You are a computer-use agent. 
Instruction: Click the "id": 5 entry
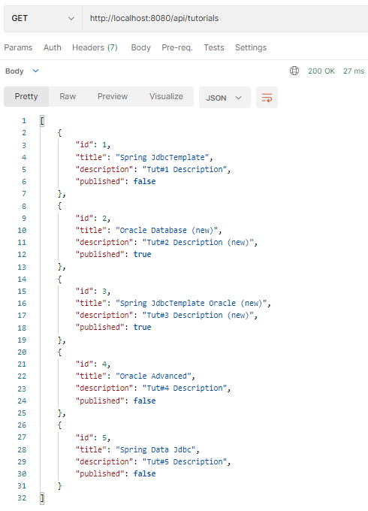point(93,437)
